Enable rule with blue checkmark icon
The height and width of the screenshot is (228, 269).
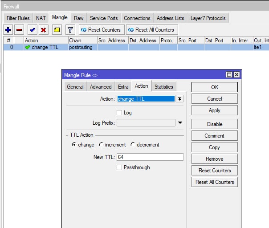[x=32, y=30]
